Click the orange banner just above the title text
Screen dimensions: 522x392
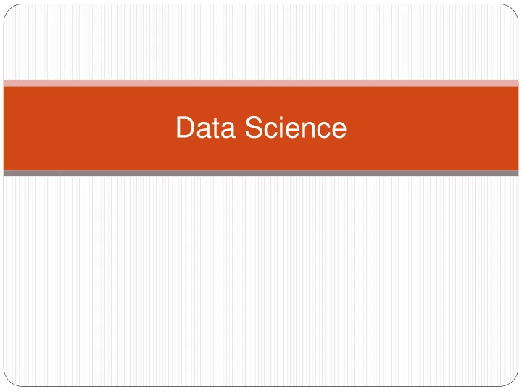[x=261, y=101]
